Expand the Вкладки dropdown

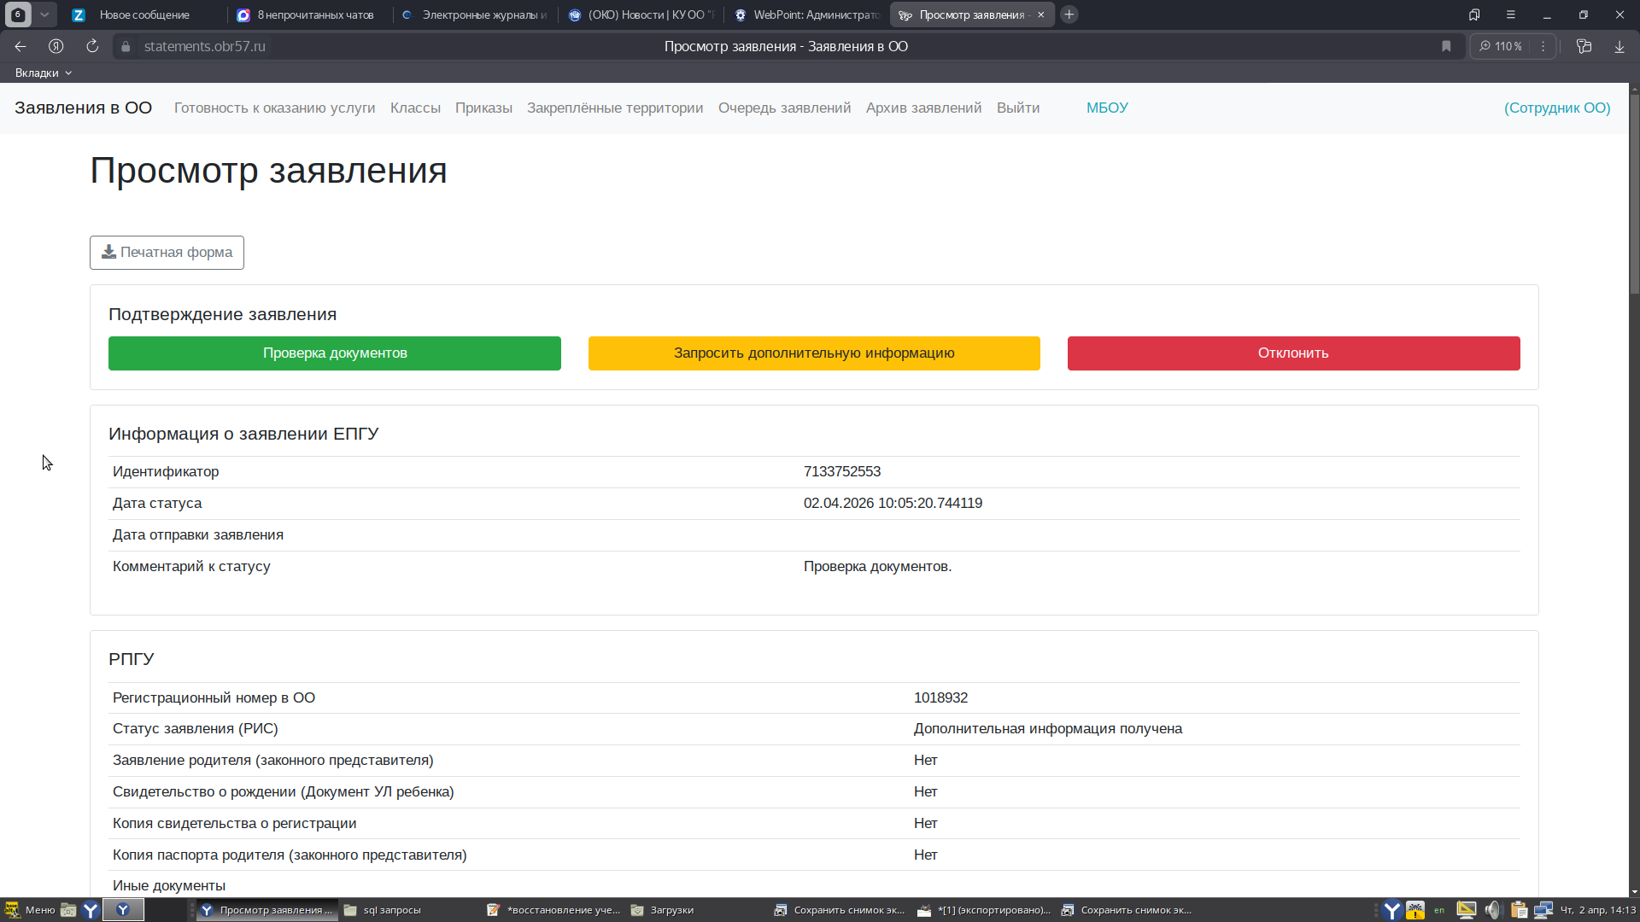click(x=43, y=73)
